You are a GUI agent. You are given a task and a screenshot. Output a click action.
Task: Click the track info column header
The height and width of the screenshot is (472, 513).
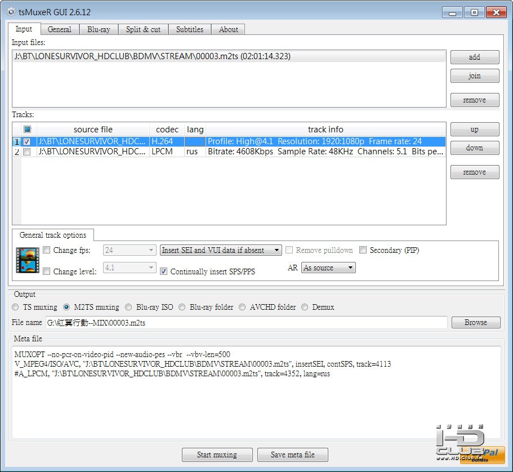pyautogui.click(x=325, y=130)
